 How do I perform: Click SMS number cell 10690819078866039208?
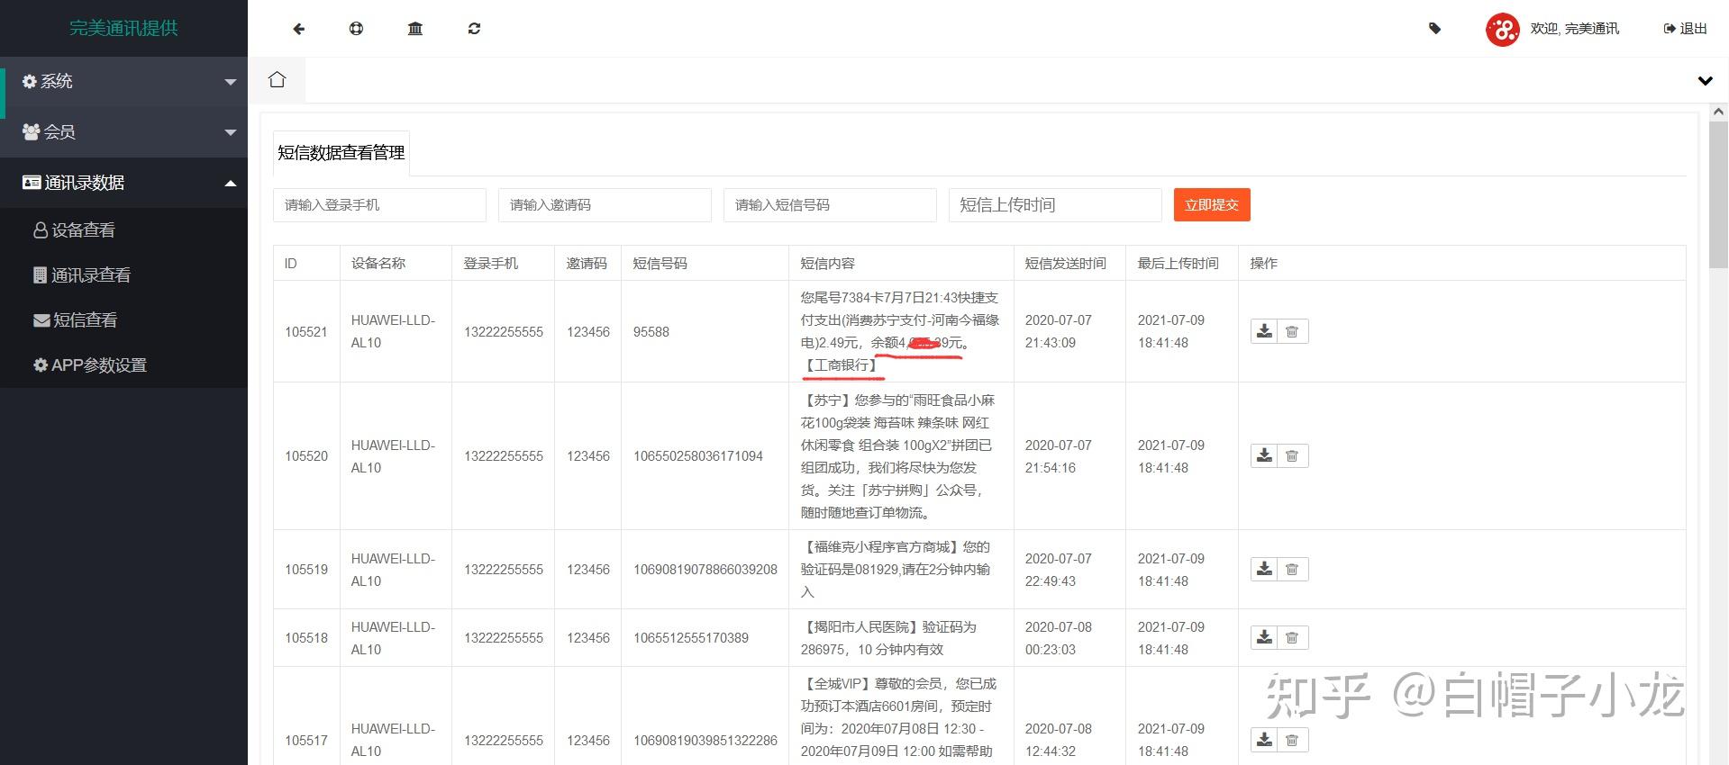tap(705, 570)
